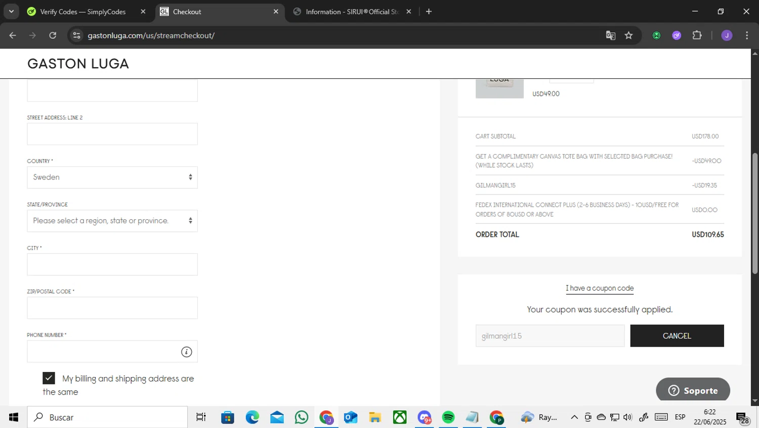Click the browser back arrow
The image size is (759, 428).
(x=13, y=35)
